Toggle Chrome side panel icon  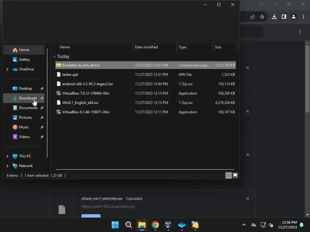pos(284,17)
